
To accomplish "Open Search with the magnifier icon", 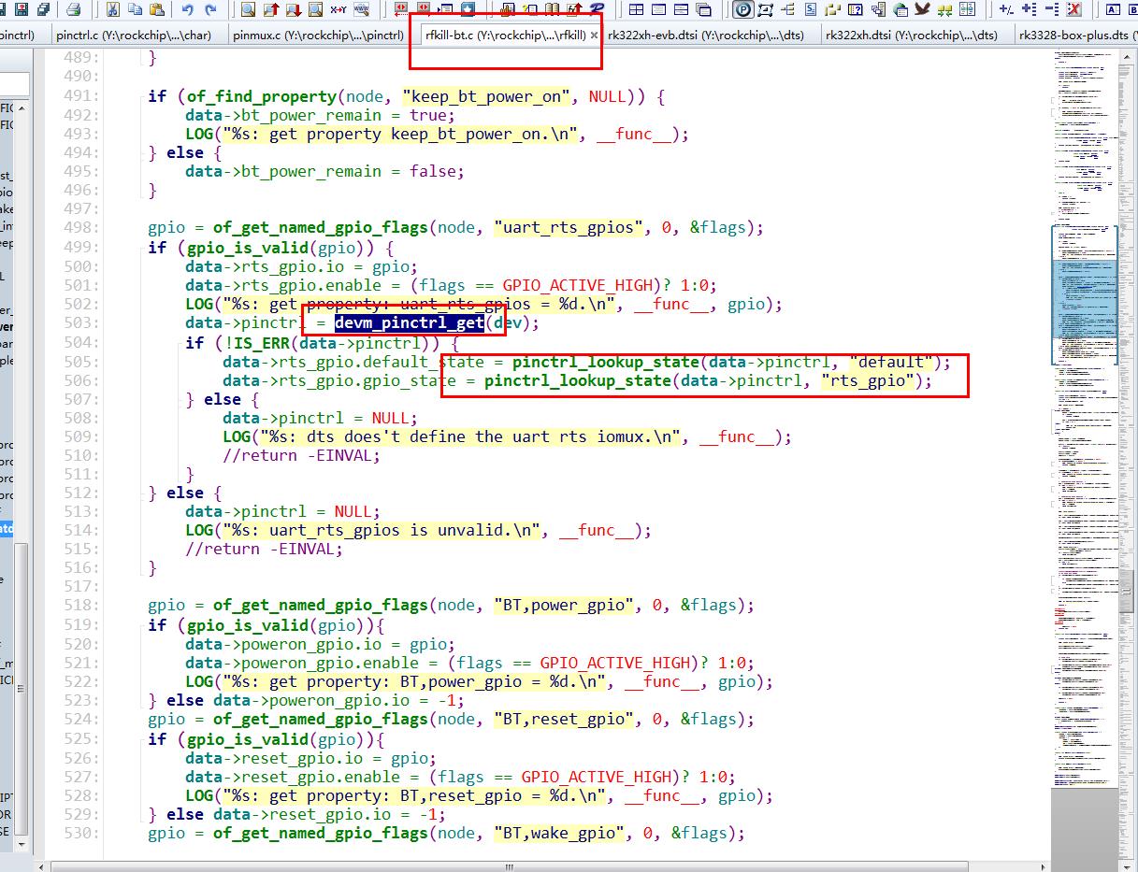I will [250, 10].
